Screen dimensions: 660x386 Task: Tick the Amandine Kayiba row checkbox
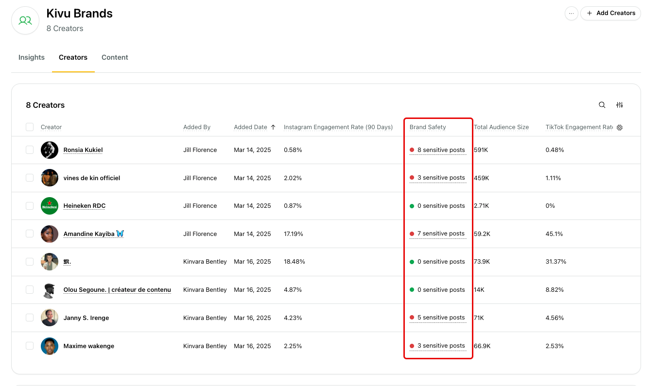30,234
